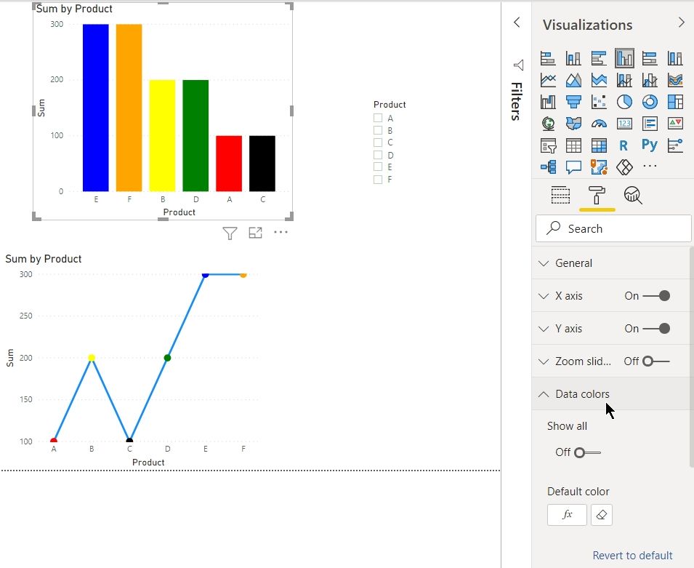Open the bar chart filter icon

pyautogui.click(x=230, y=233)
